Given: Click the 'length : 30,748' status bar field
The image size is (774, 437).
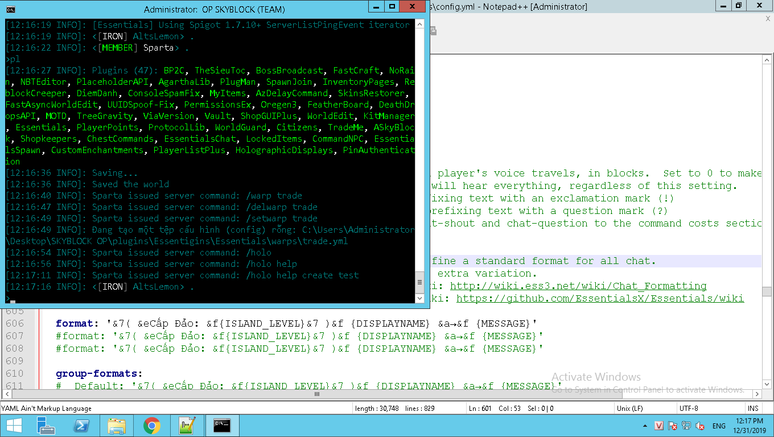Looking at the screenshot, I should tap(376, 408).
